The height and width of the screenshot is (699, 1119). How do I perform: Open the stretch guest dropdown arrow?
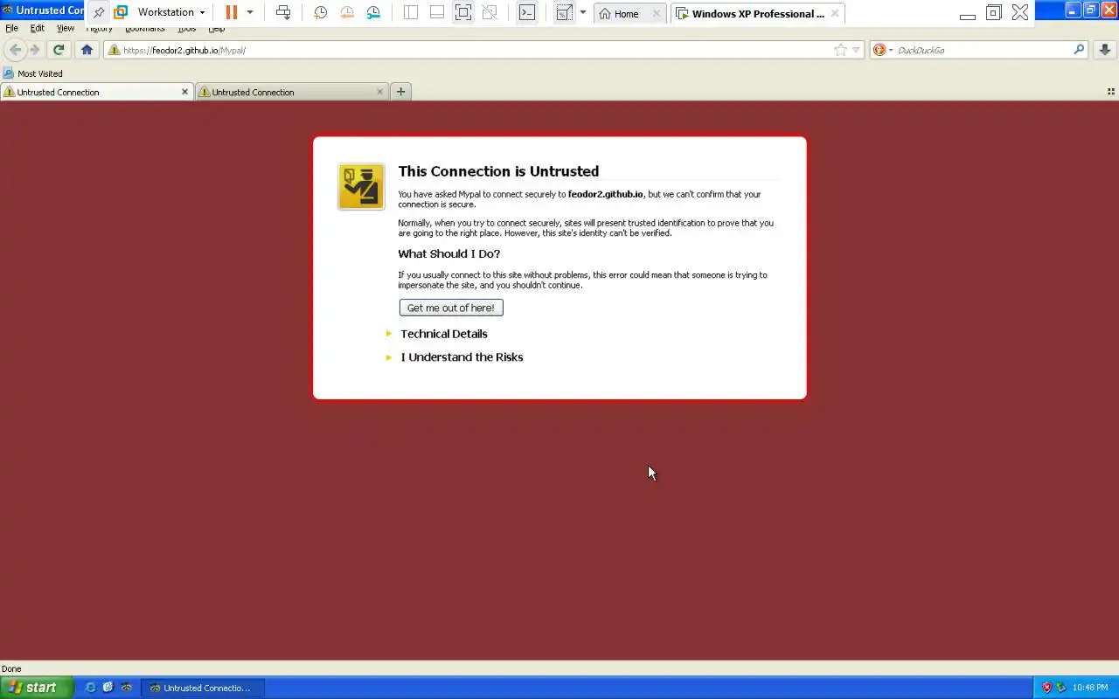tap(583, 12)
